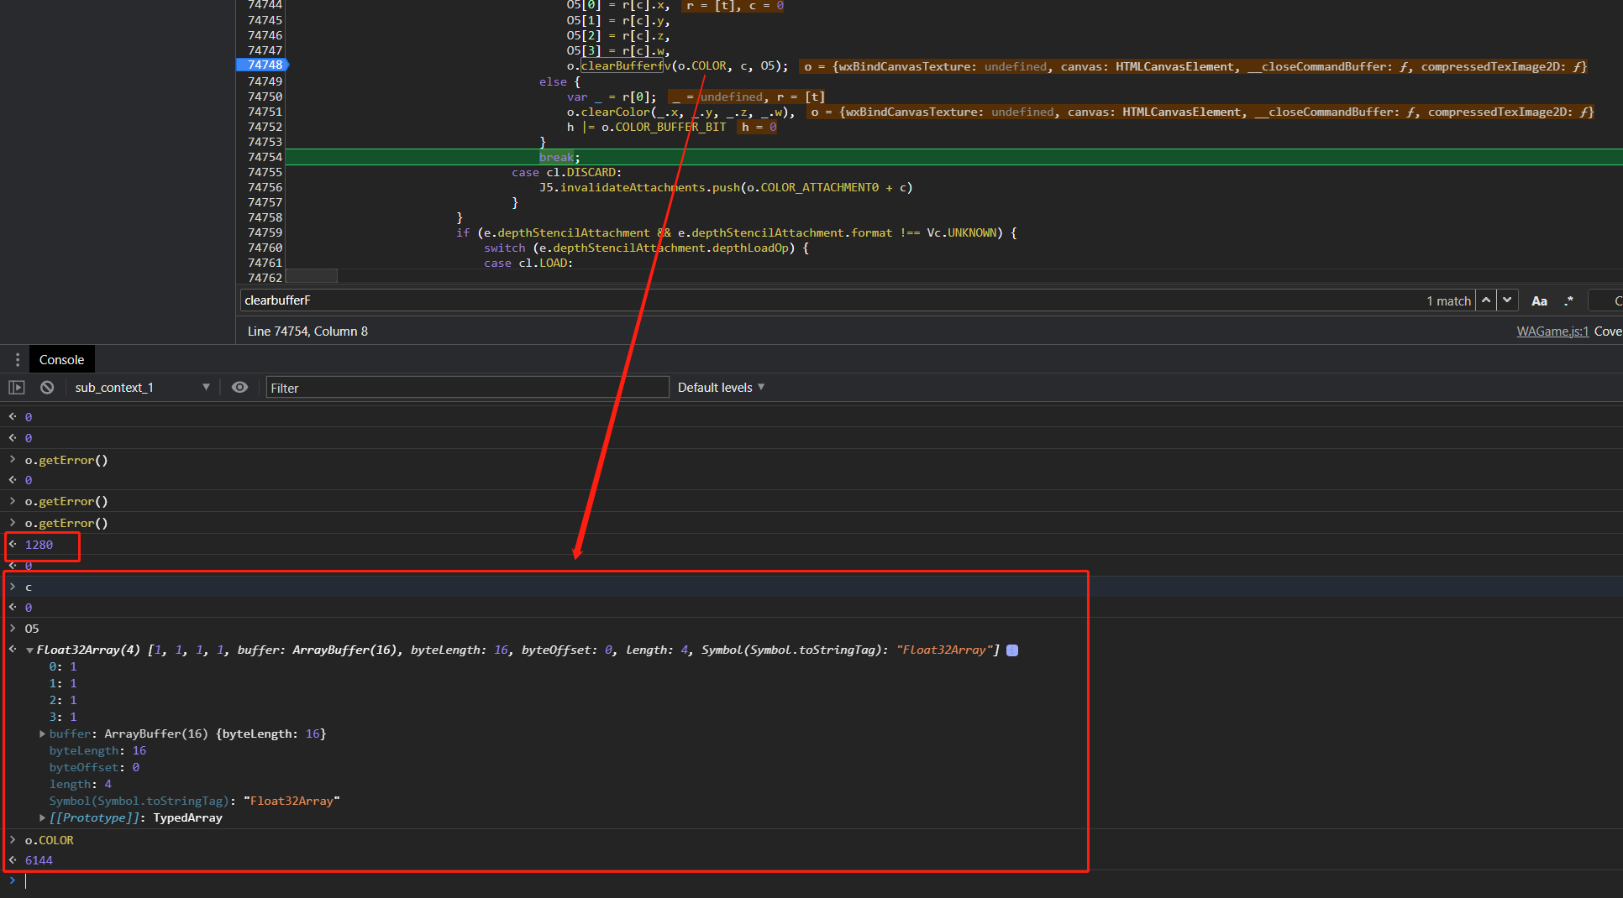The height and width of the screenshot is (898, 1623).
Task: Jump to the previous clearbufferF match
Action: pos(1486,300)
